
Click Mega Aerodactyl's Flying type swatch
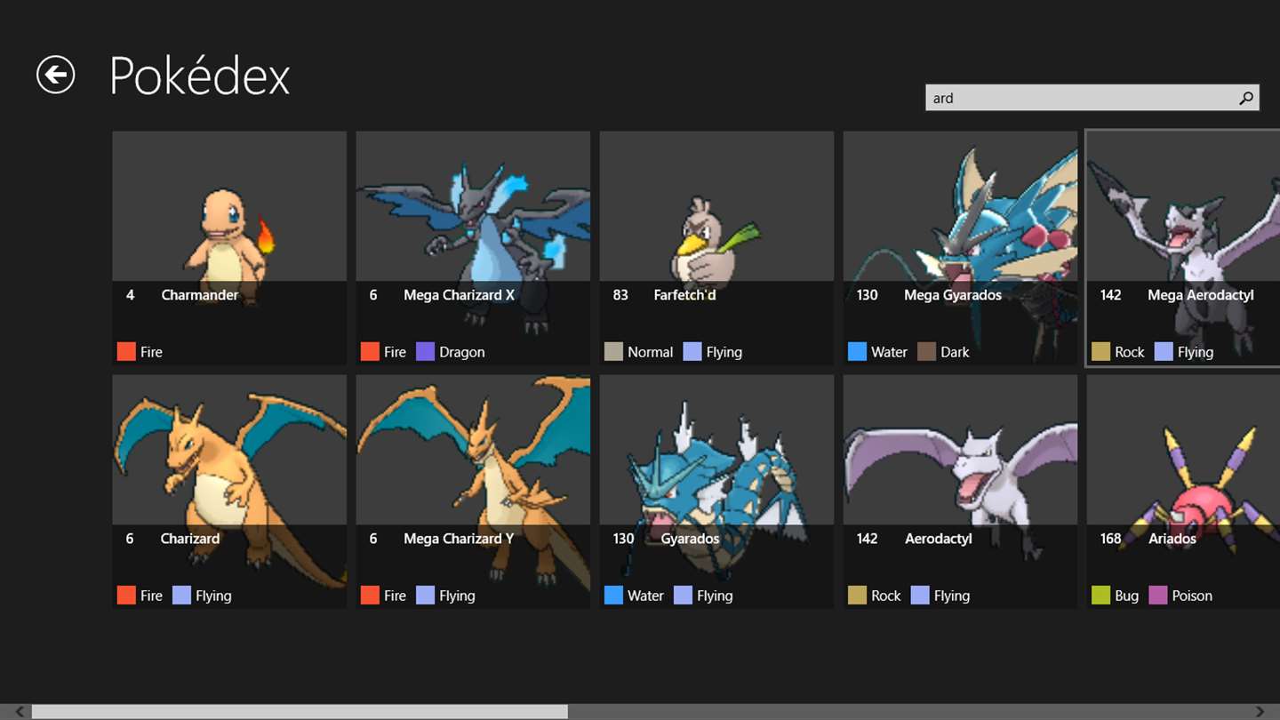pos(1164,352)
